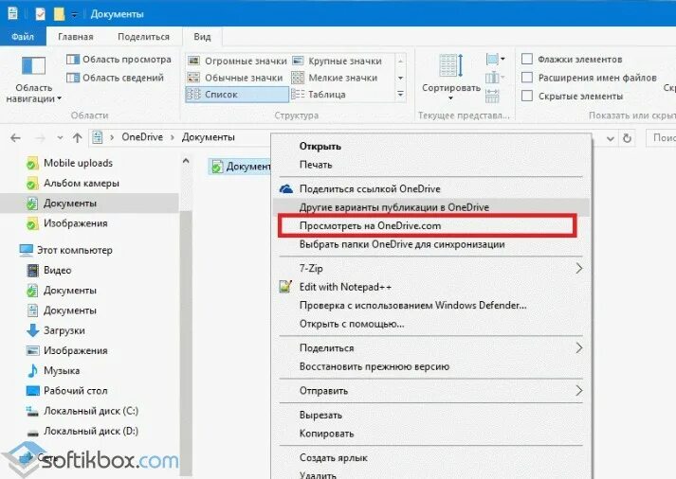Choose the Список list layout
The image size is (676, 479).
tap(237, 95)
